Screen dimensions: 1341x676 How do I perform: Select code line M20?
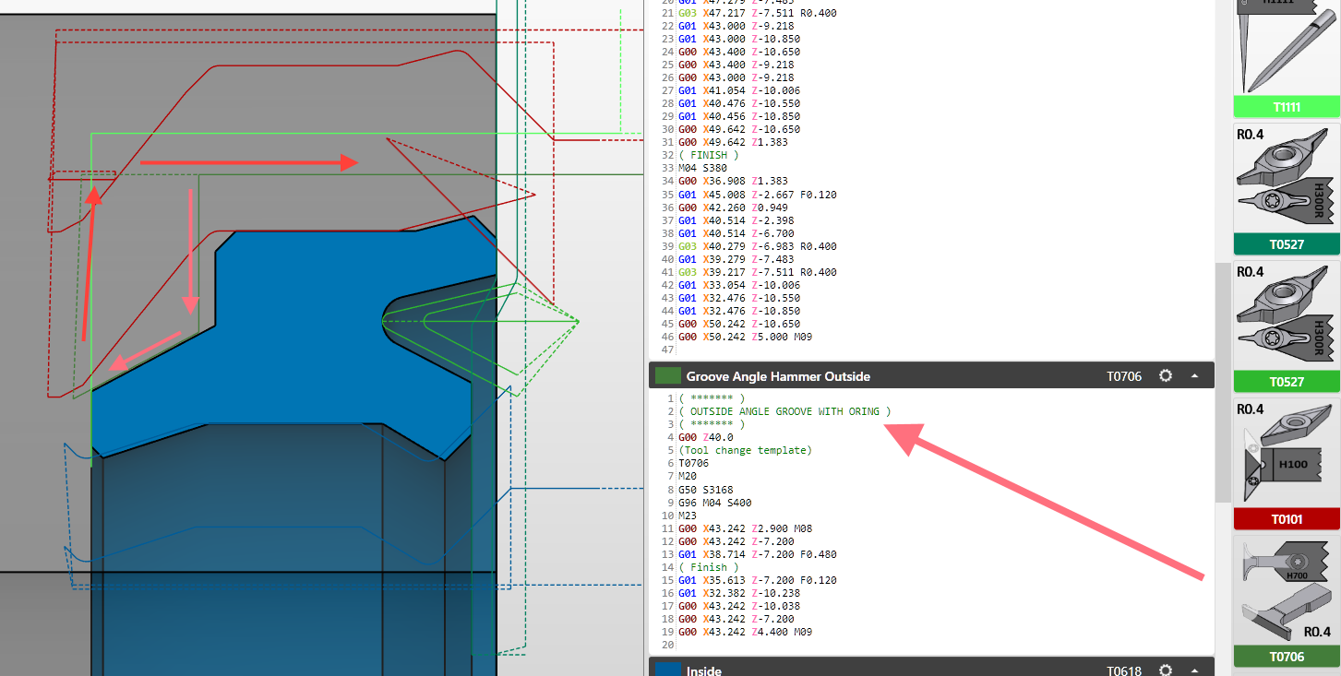click(x=687, y=476)
